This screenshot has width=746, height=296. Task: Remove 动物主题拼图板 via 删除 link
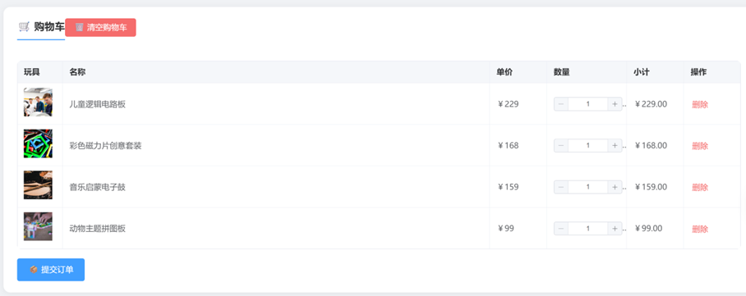point(700,229)
